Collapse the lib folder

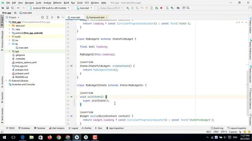9,44
